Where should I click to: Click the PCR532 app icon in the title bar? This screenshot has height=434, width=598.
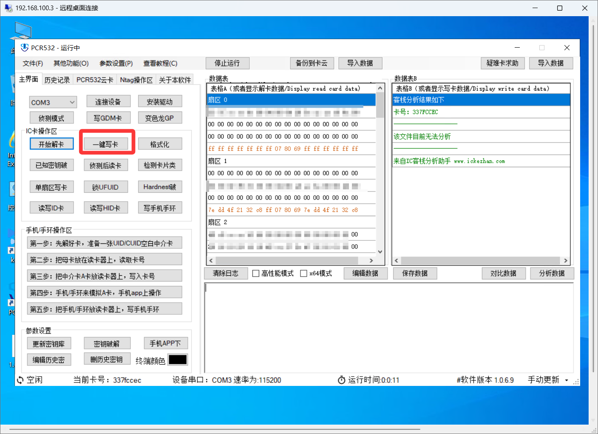point(25,48)
